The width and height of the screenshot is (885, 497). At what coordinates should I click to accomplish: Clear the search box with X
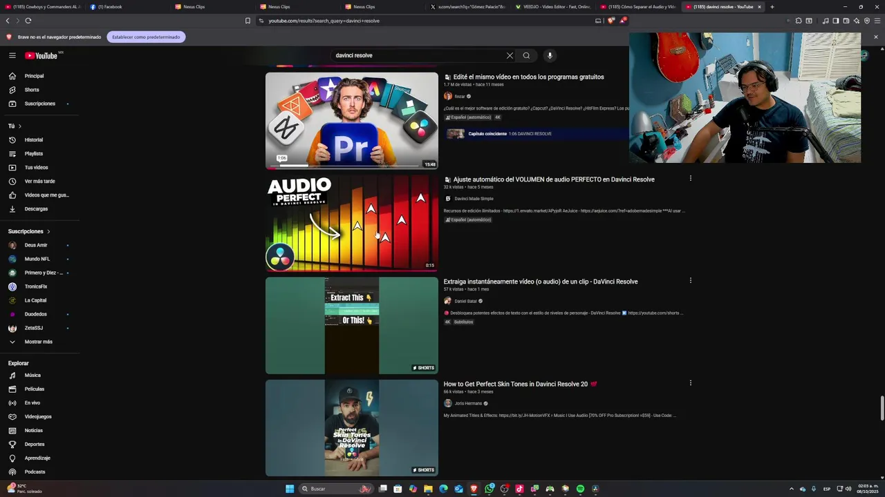click(x=510, y=55)
